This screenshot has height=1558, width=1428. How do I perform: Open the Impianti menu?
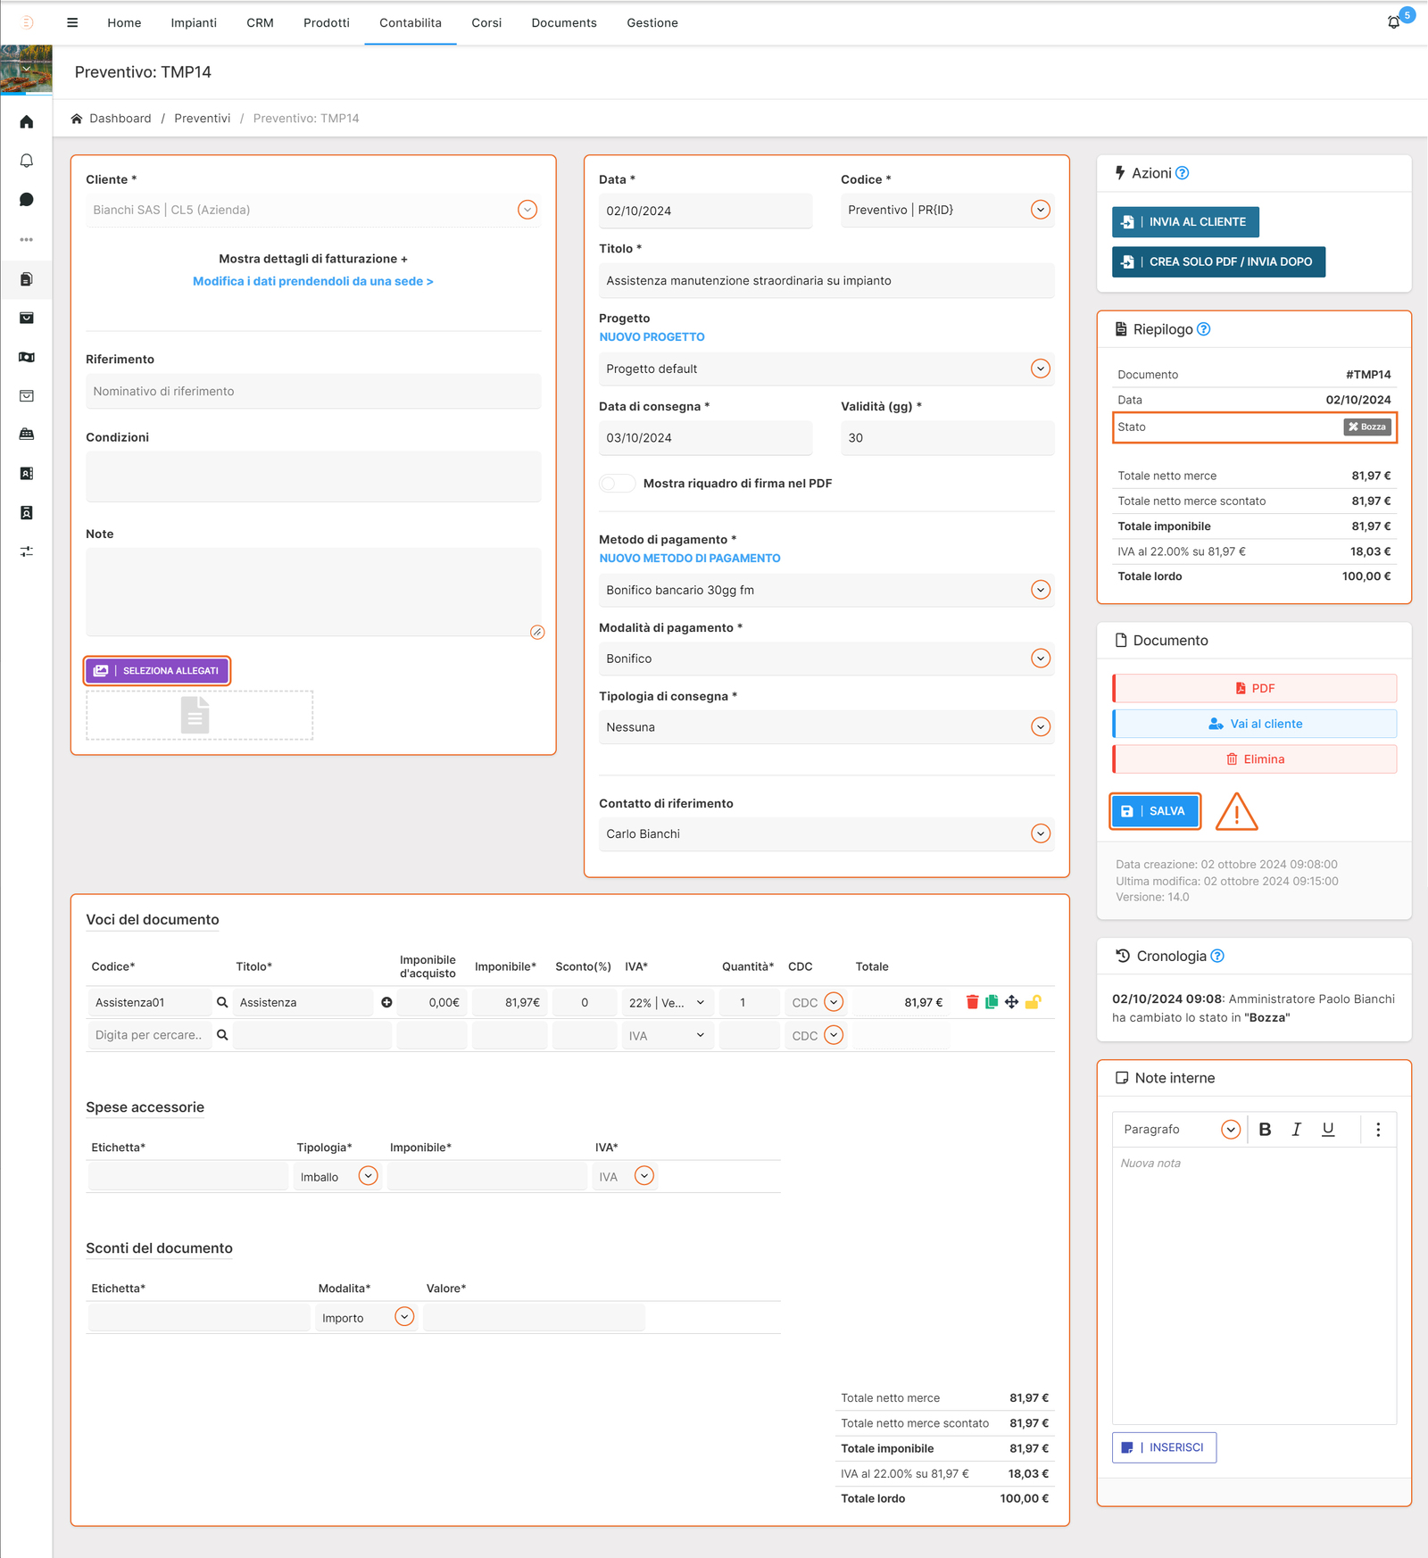point(194,22)
